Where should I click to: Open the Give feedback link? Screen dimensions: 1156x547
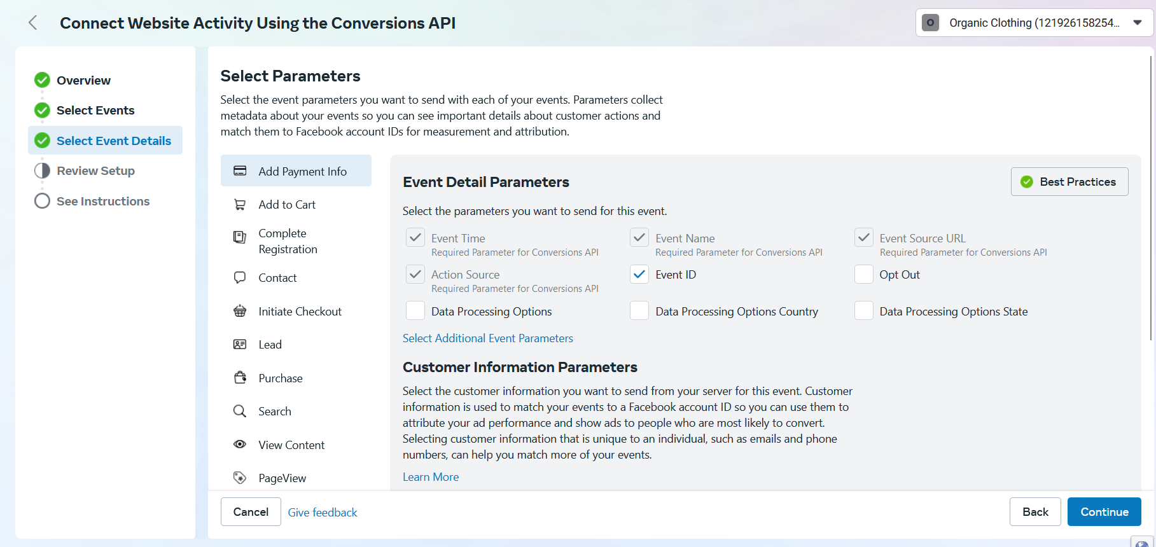[323, 512]
